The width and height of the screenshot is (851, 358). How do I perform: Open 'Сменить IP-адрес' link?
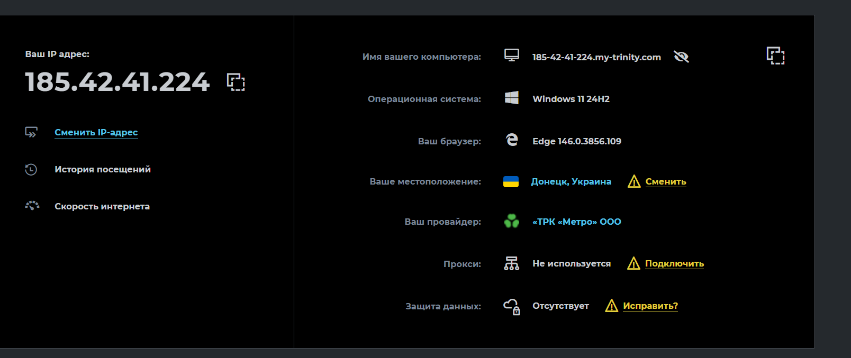96,132
